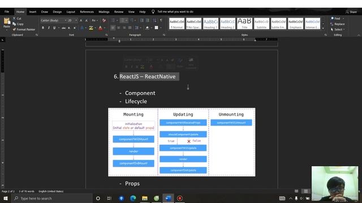Click the bullets list icon
Viewport: 362px width, 203px height.
(x=113, y=20)
